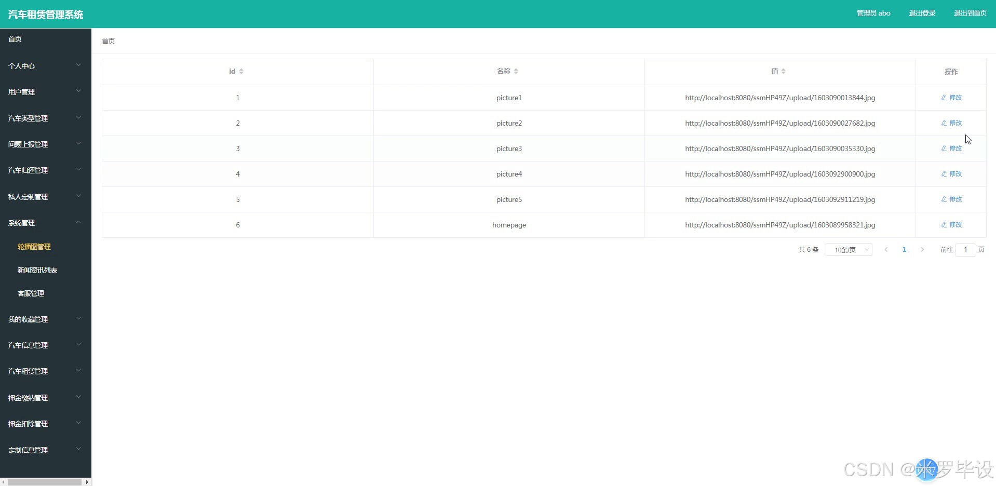Click 退出登录 in the header
Viewport: 996px width, 486px height.
922,14
